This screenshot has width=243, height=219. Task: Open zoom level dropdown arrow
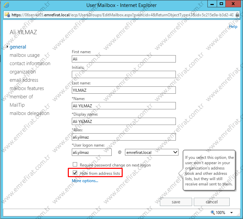[x=231, y=213]
